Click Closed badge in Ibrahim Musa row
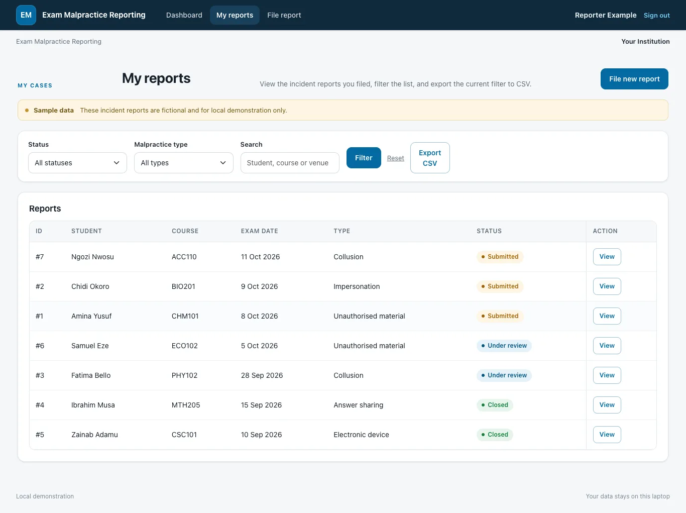This screenshot has width=686, height=513. coord(495,405)
